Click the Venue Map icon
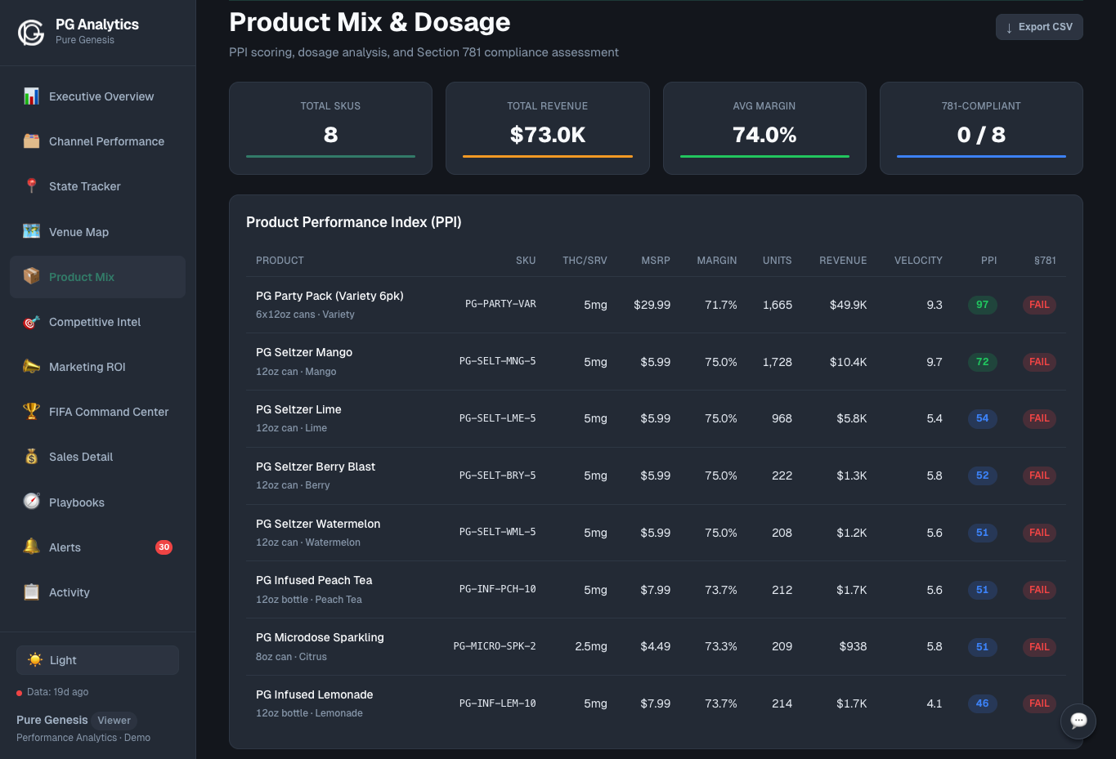Viewport: 1116px width, 759px height. pos(31,231)
